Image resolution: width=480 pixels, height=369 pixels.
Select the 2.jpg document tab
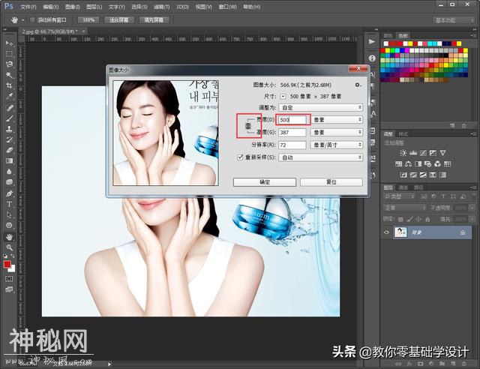point(49,31)
